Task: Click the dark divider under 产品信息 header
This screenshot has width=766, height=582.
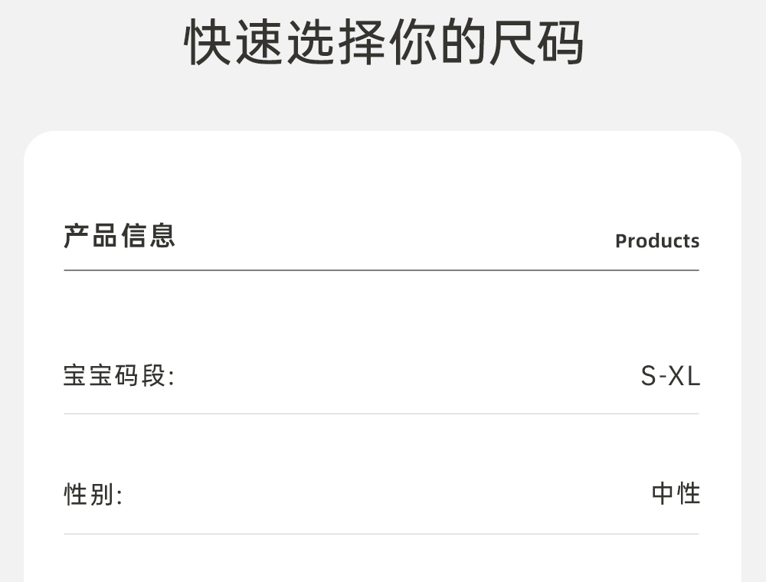Action: pyautogui.click(x=381, y=270)
